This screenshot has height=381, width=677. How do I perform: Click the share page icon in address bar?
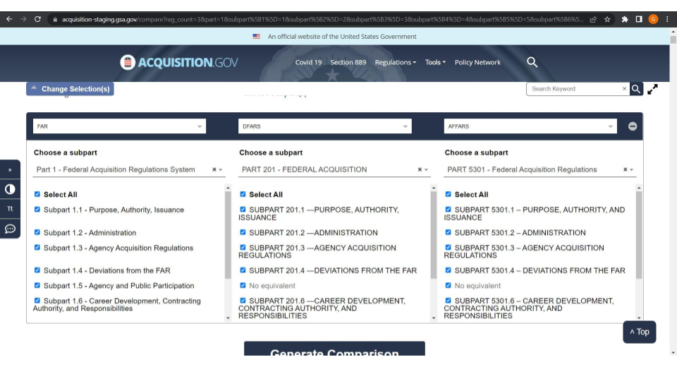593,20
